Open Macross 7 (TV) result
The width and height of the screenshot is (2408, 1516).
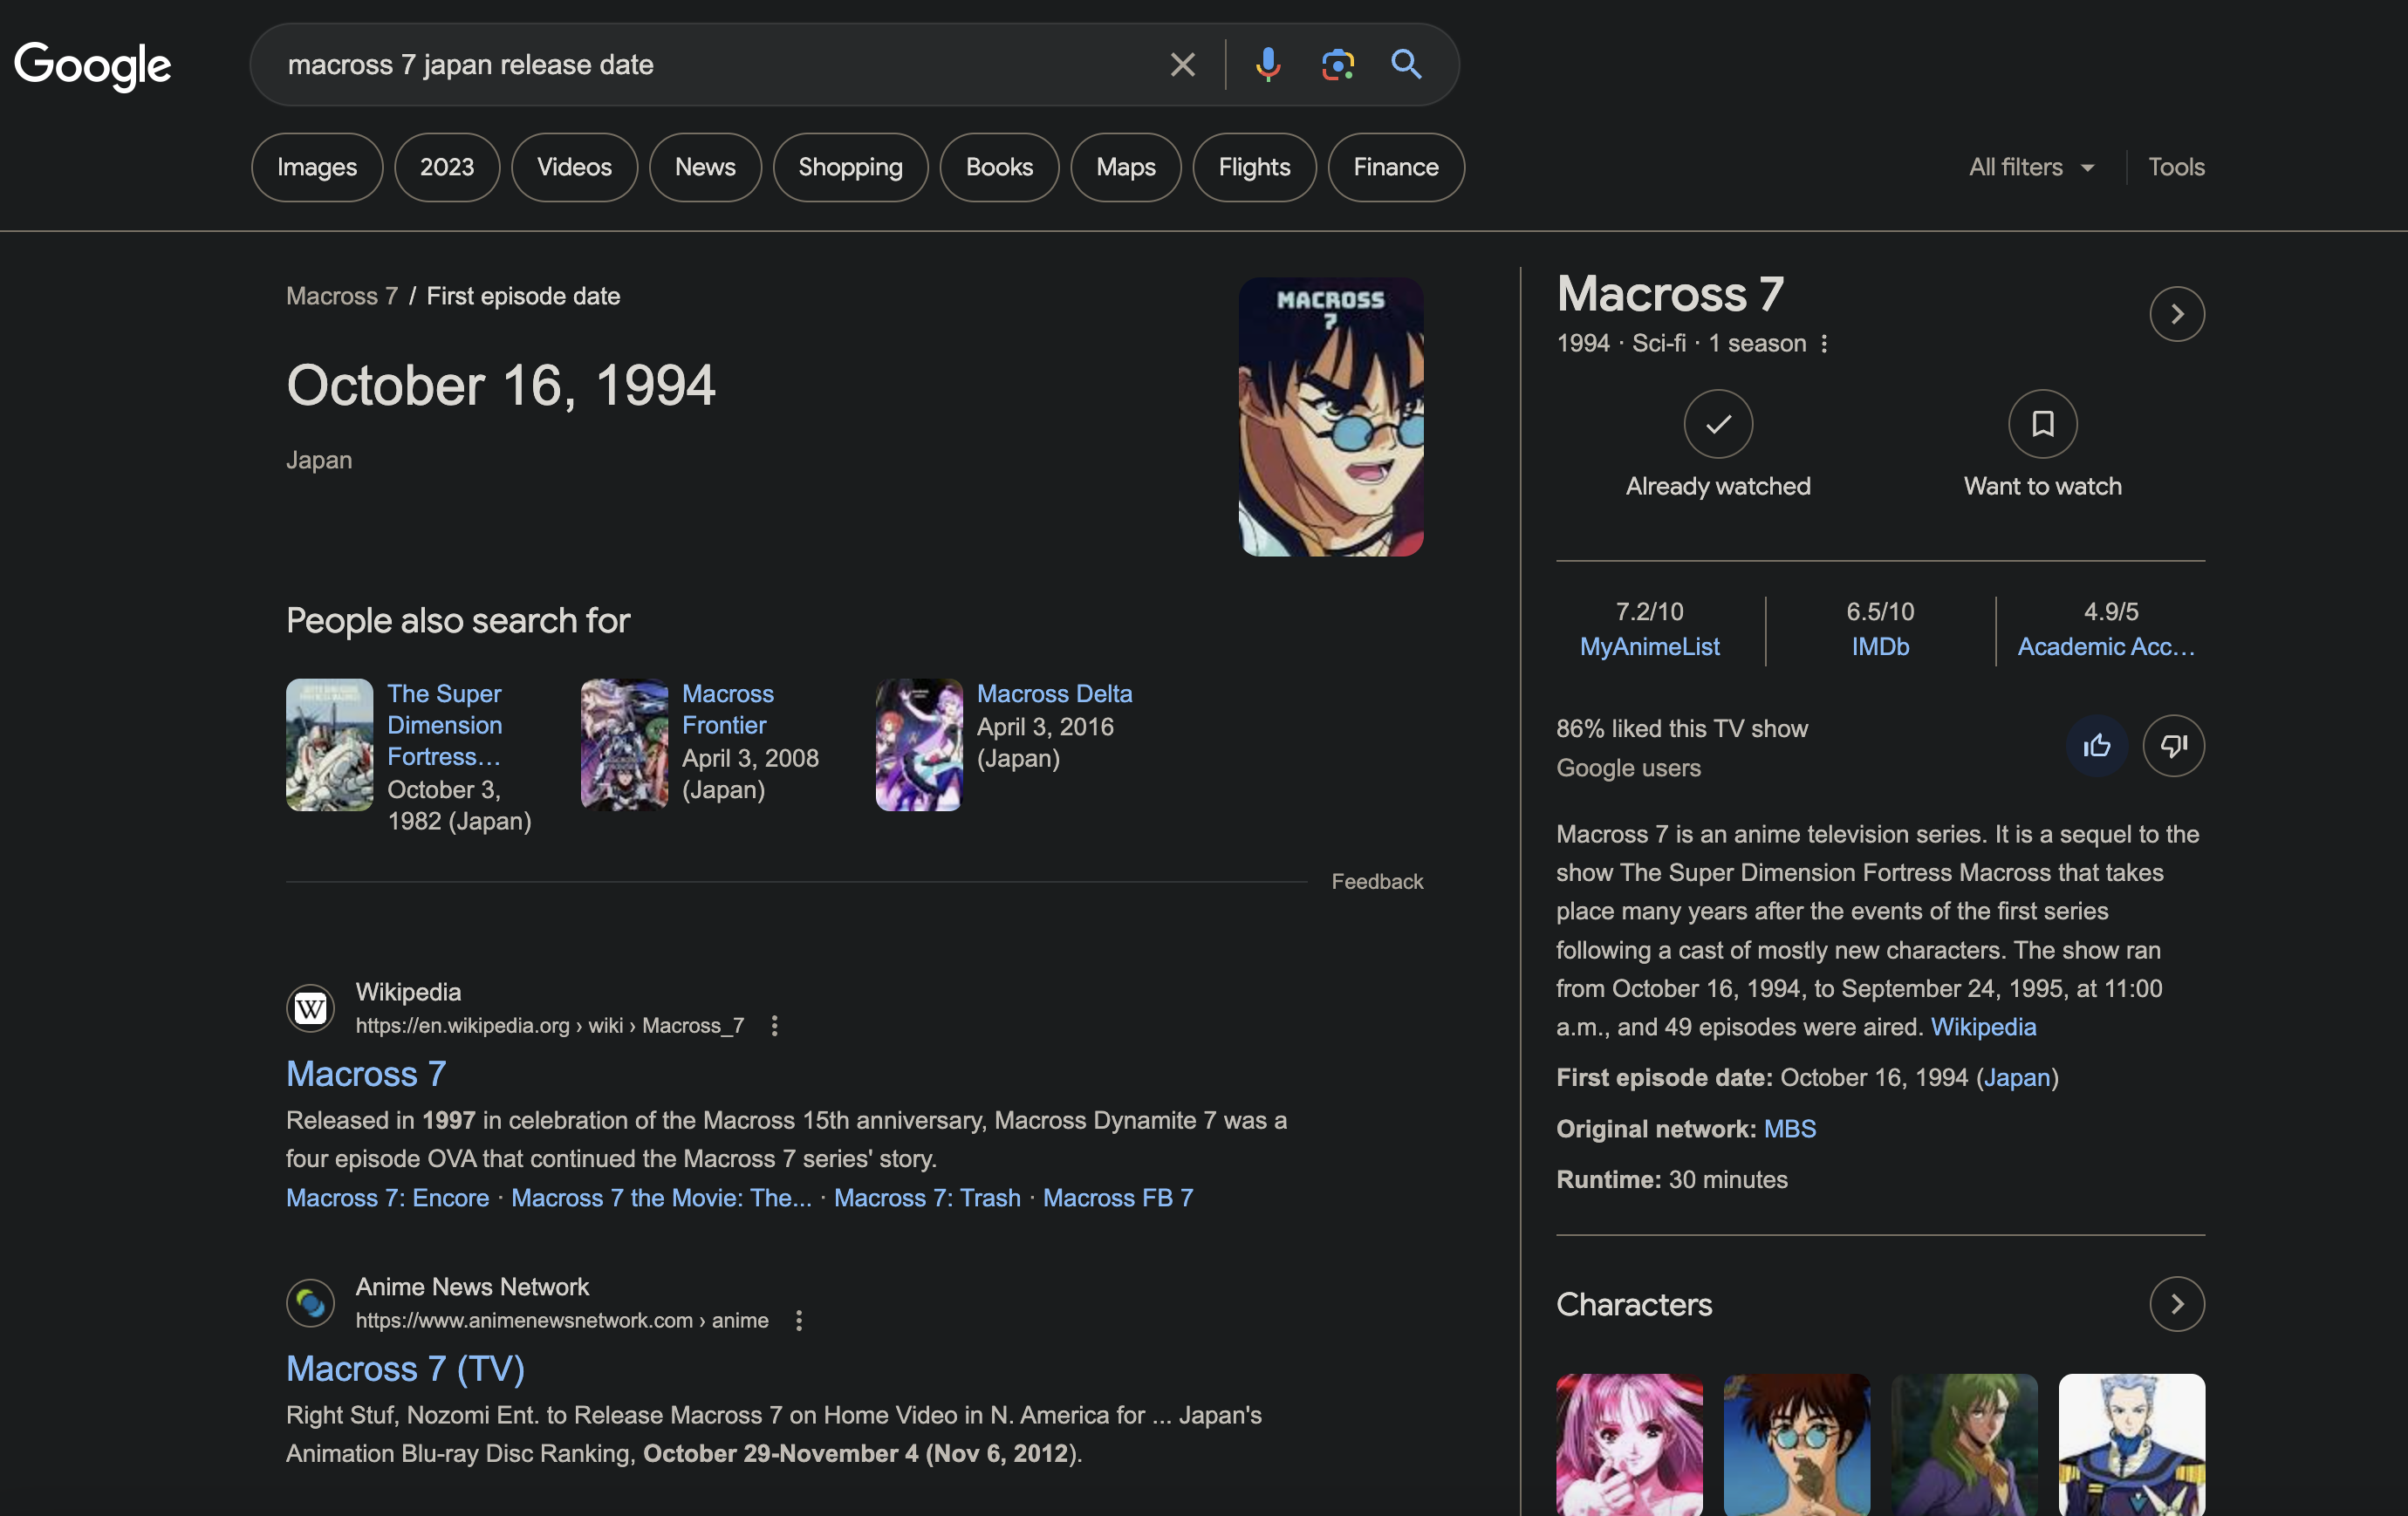point(405,1369)
